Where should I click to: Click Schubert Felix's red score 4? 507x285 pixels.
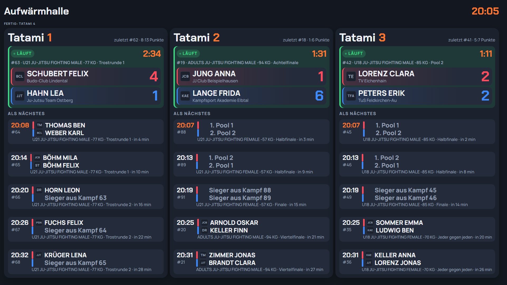click(154, 77)
